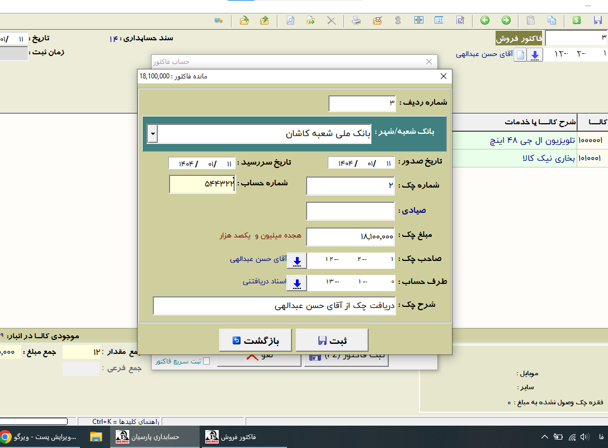Click the ثبت button to save cheque
Screen dimensions: 608x448
(x=331, y=340)
